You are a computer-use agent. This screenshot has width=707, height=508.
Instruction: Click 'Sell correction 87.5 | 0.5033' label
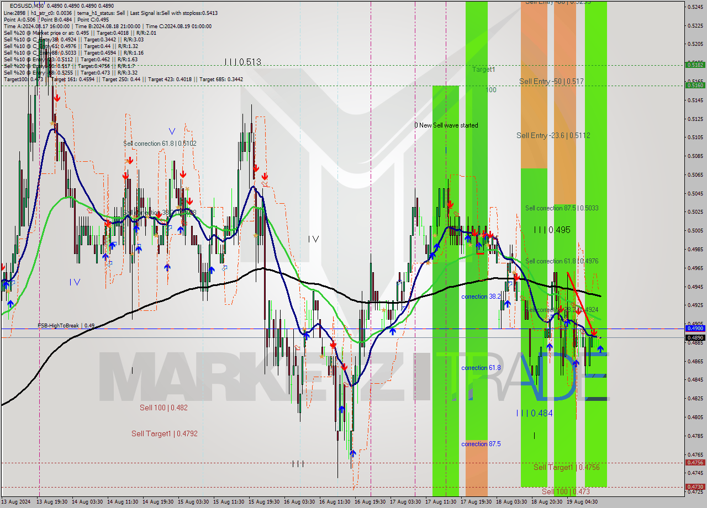pyautogui.click(x=562, y=208)
